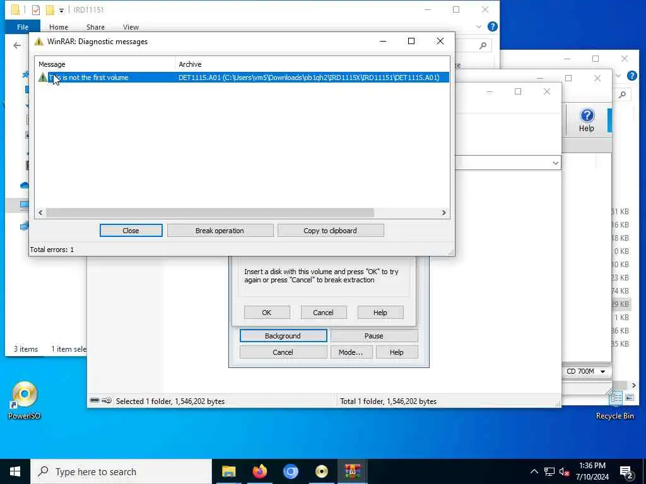
Task: Click the key icon in the archive status bar
Action: tap(107, 400)
